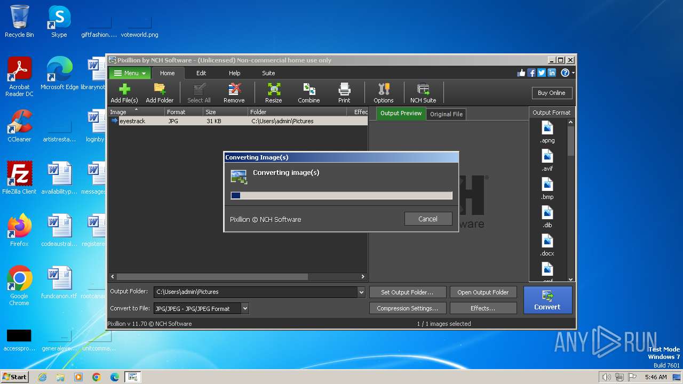Open the Resize tool

click(x=274, y=93)
